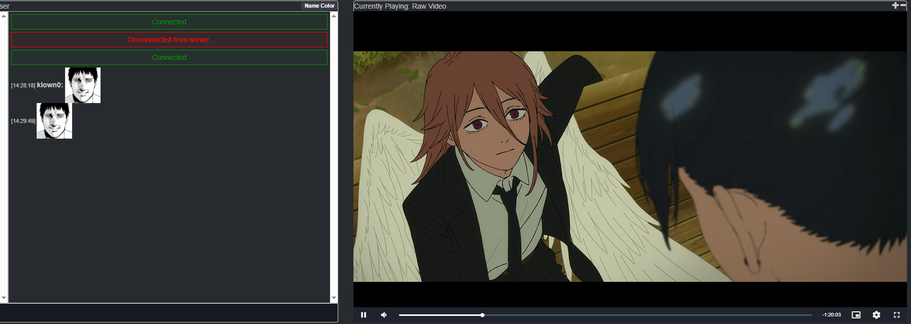Click the user list scrollbar up arrow

[4, 16]
